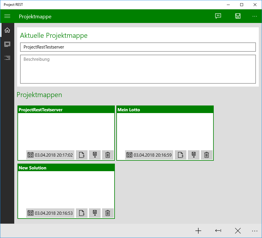Click the Projektmappe page title
The height and width of the screenshot is (238, 262).
coord(35,17)
